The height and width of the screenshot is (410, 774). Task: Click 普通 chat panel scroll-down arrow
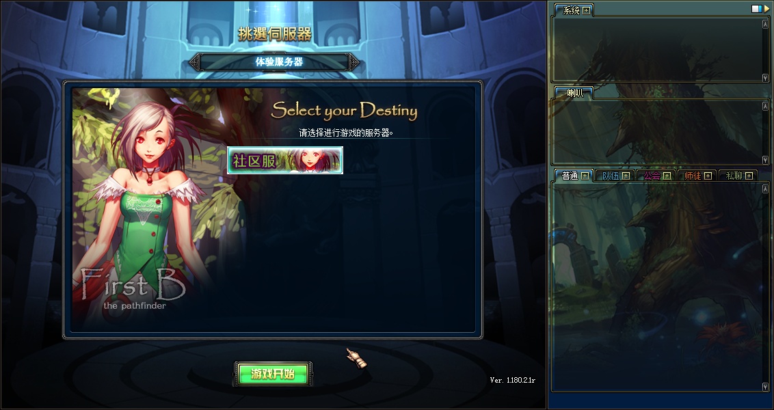click(x=766, y=386)
